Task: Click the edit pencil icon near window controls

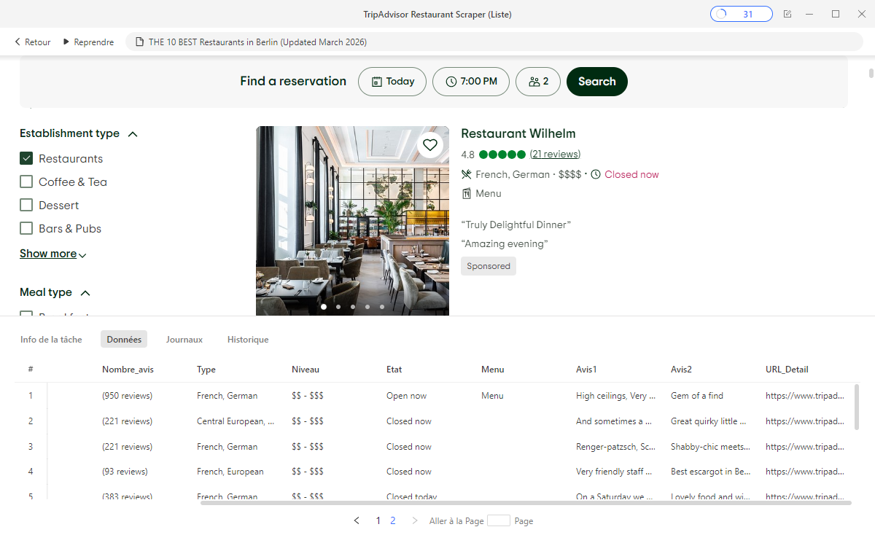Action: click(x=787, y=13)
